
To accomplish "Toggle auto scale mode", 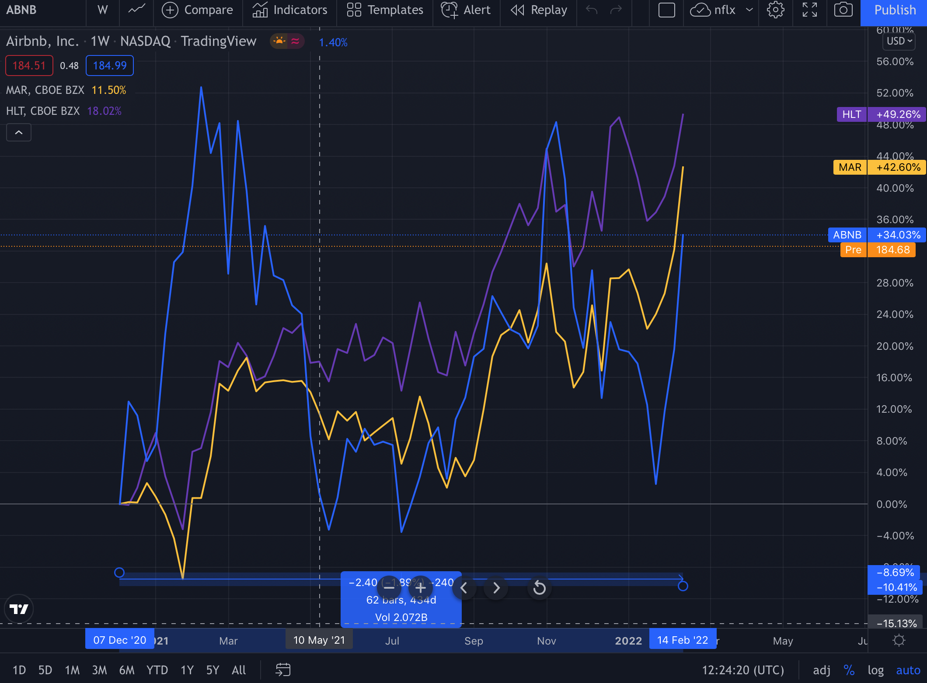I will point(908,670).
